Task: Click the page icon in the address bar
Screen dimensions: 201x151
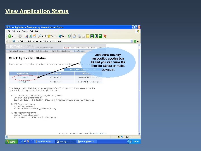Action: [x=14, y=41]
